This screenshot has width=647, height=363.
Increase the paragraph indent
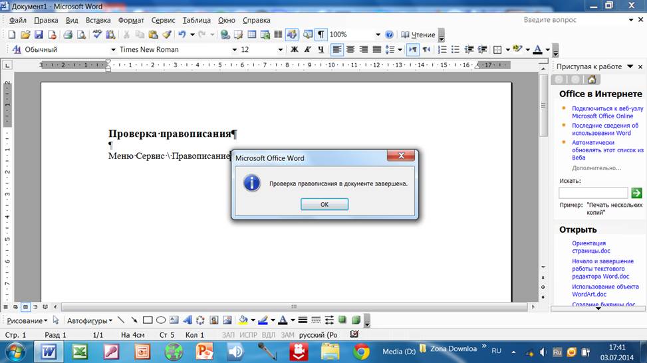click(482, 49)
